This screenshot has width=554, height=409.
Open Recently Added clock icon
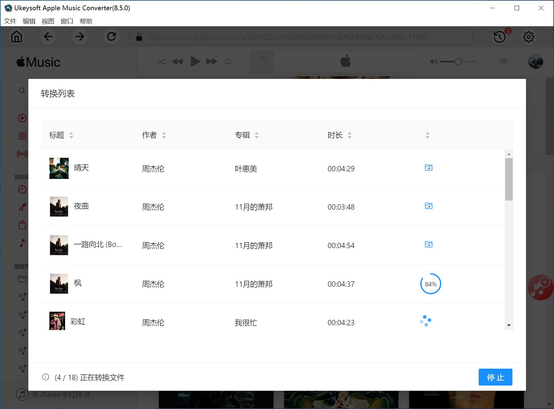pos(22,189)
